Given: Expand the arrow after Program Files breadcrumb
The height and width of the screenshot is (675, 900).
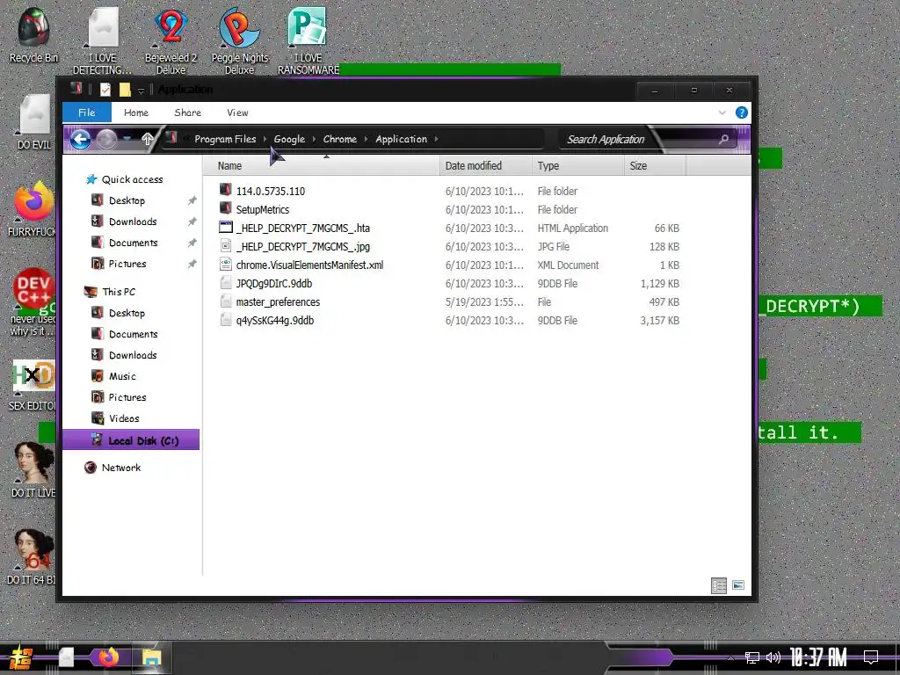Looking at the screenshot, I should (x=265, y=139).
